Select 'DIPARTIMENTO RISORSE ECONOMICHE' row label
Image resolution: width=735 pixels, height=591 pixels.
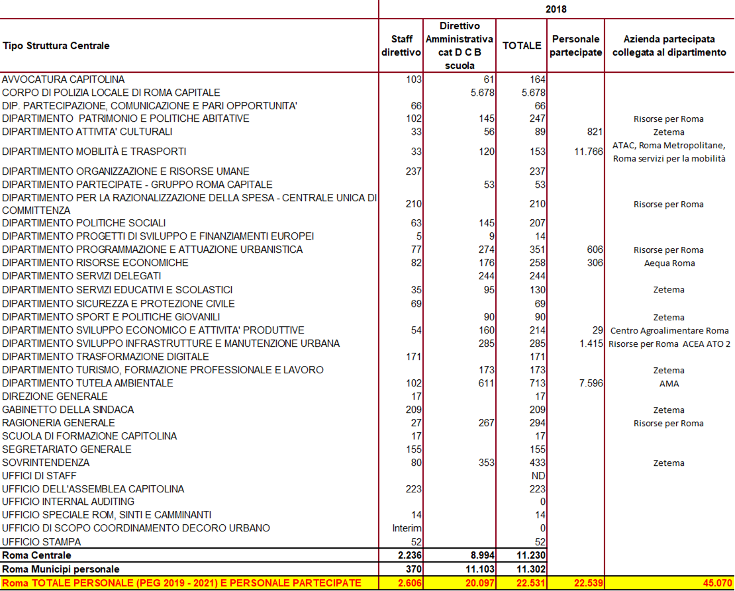pyautogui.click(x=95, y=263)
